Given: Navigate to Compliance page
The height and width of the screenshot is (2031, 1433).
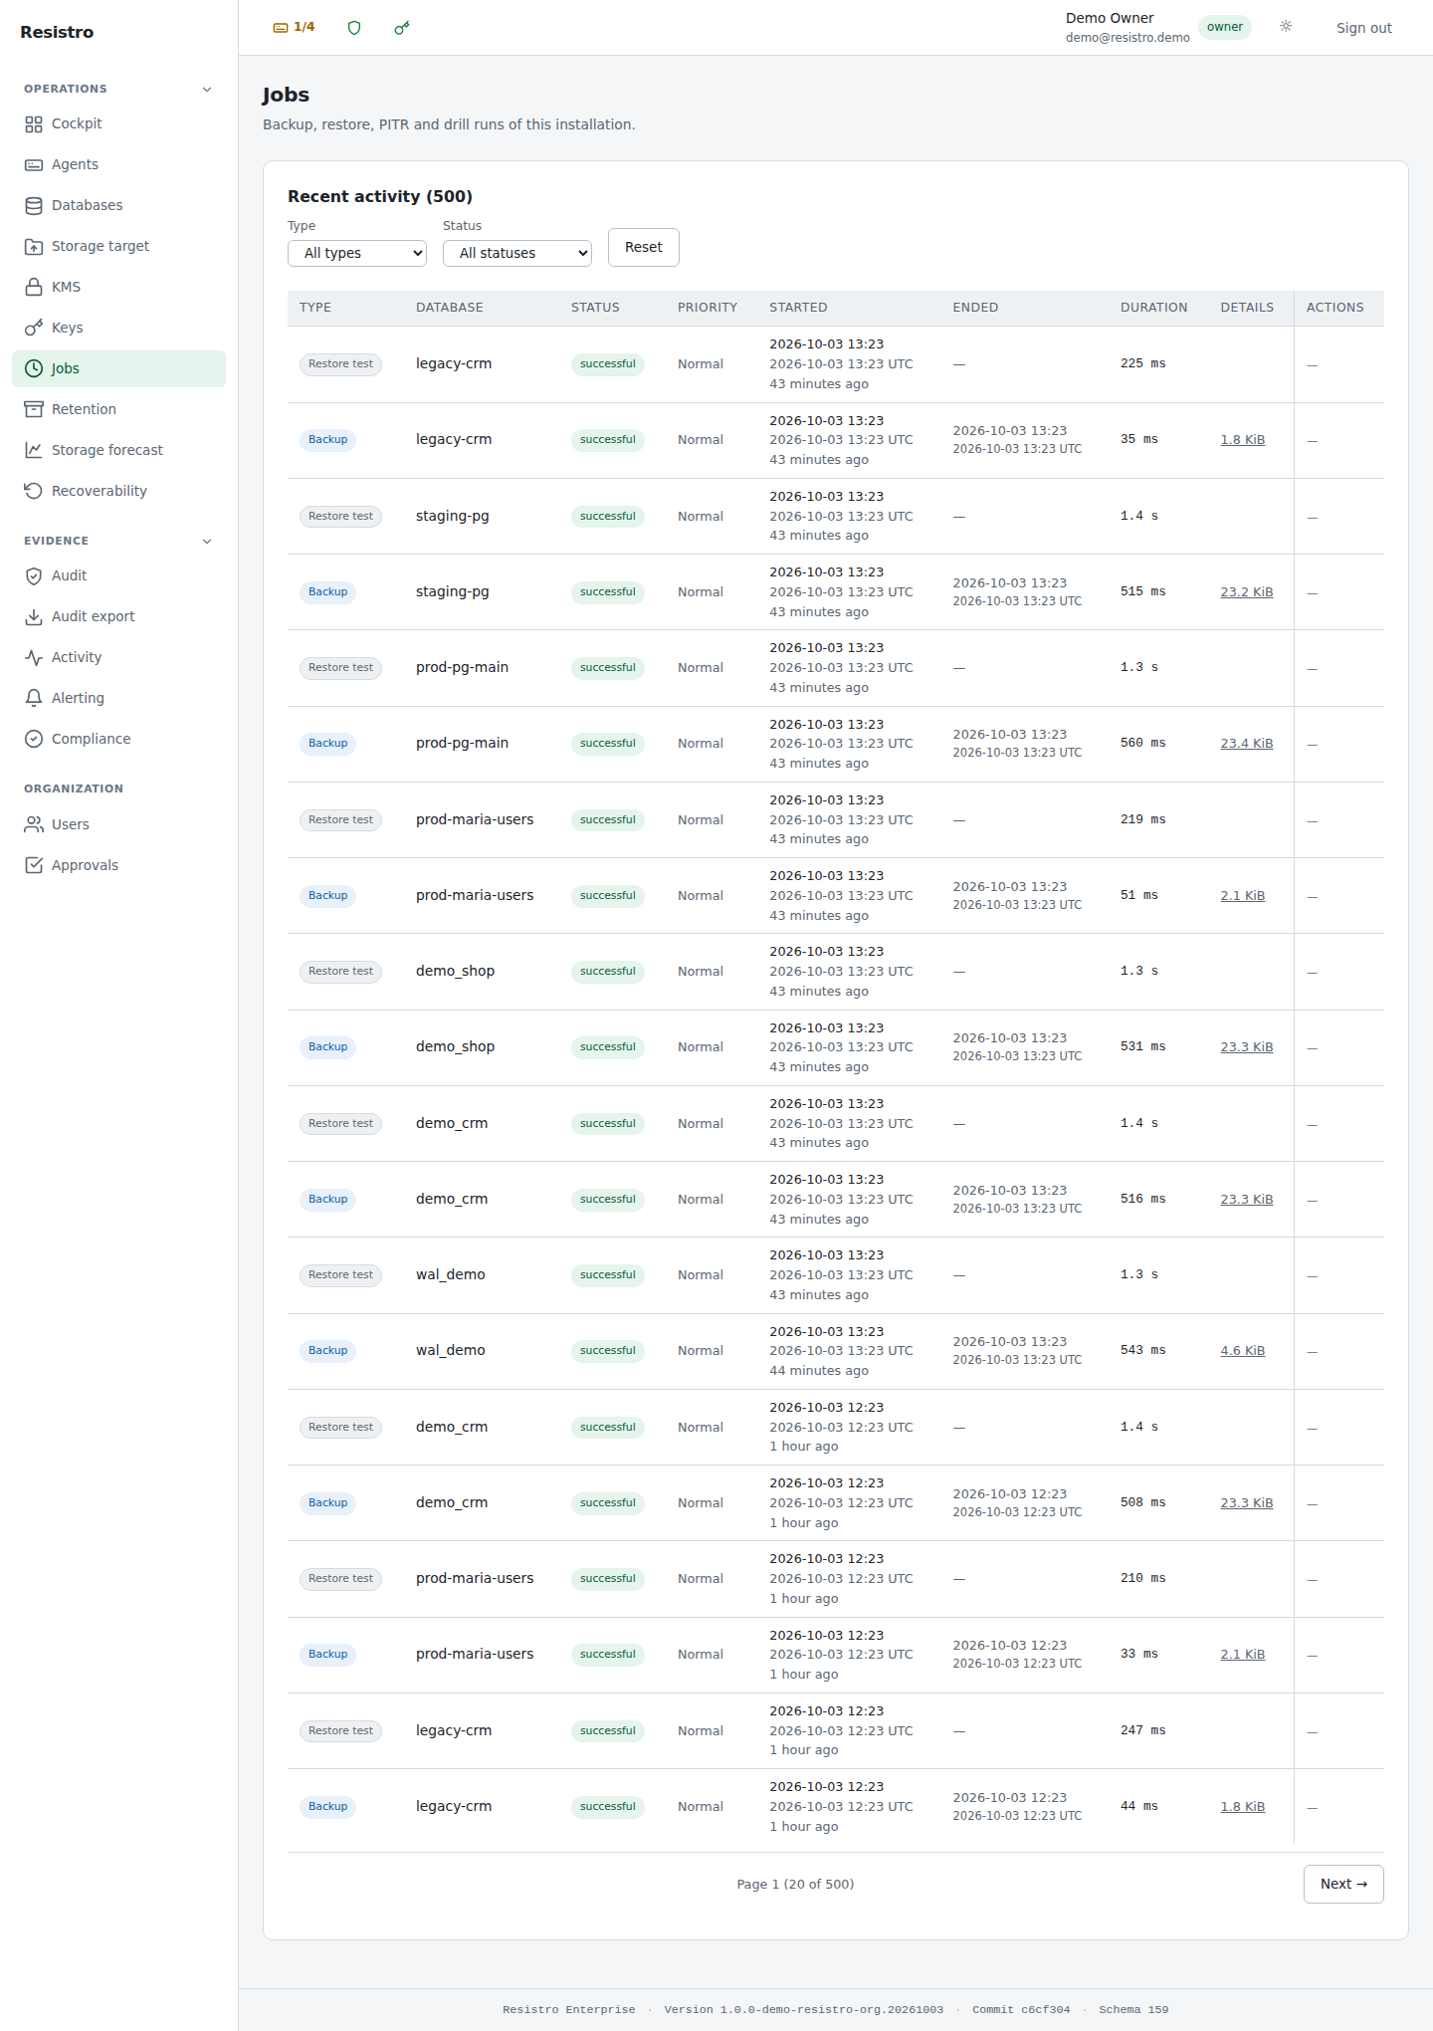Looking at the screenshot, I should pos(119,740).
